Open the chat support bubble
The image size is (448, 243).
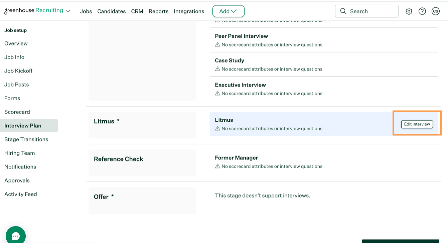click(x=16, y=236)
